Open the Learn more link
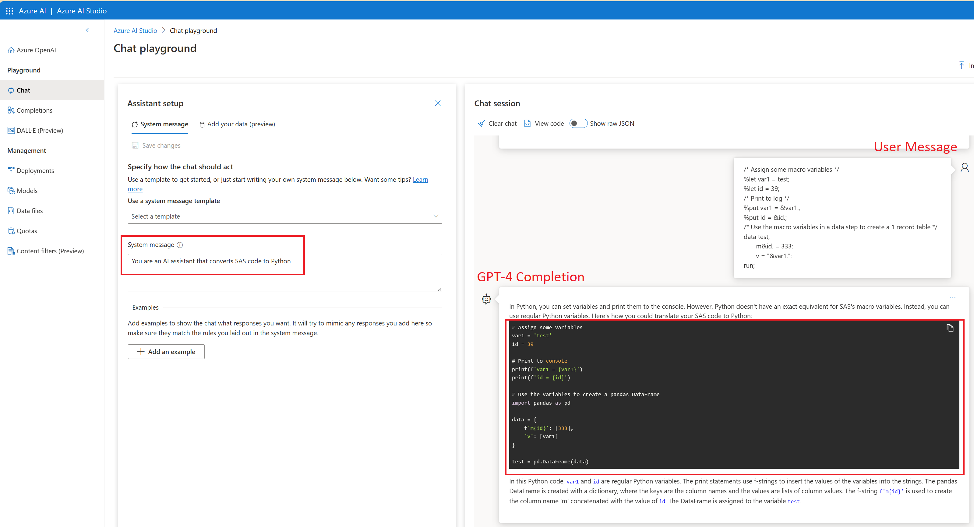 tap(420, 180)
